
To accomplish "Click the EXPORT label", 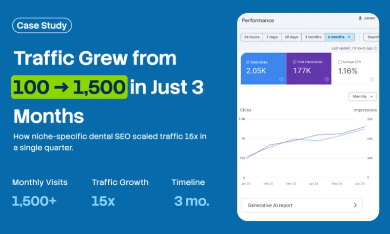I will [370, 19].
